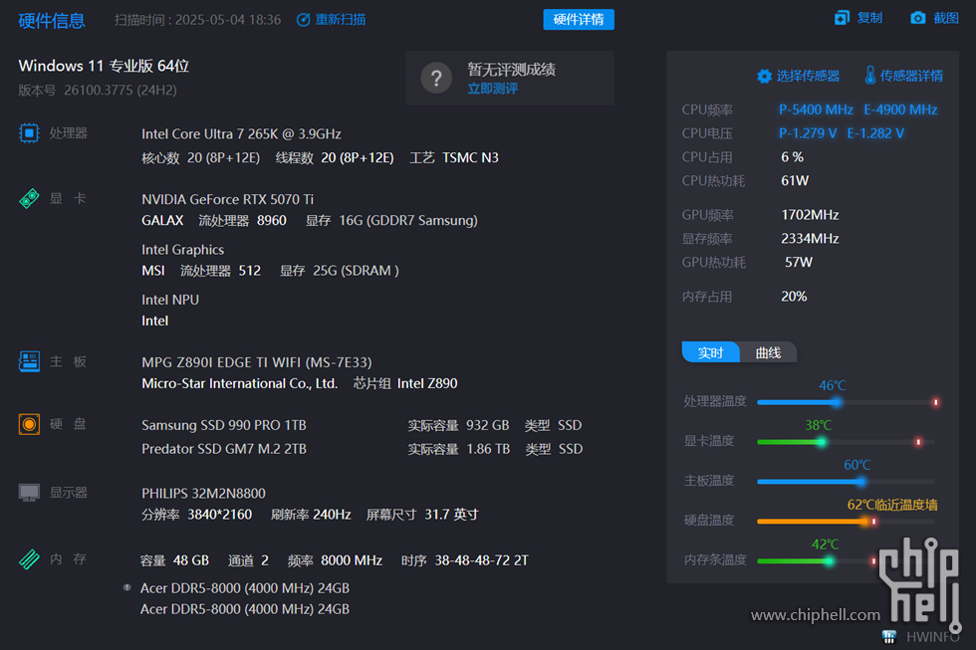Click the 分辨率 3840*2160 value
Screen dimensions: 976x650
coord(197,515)
